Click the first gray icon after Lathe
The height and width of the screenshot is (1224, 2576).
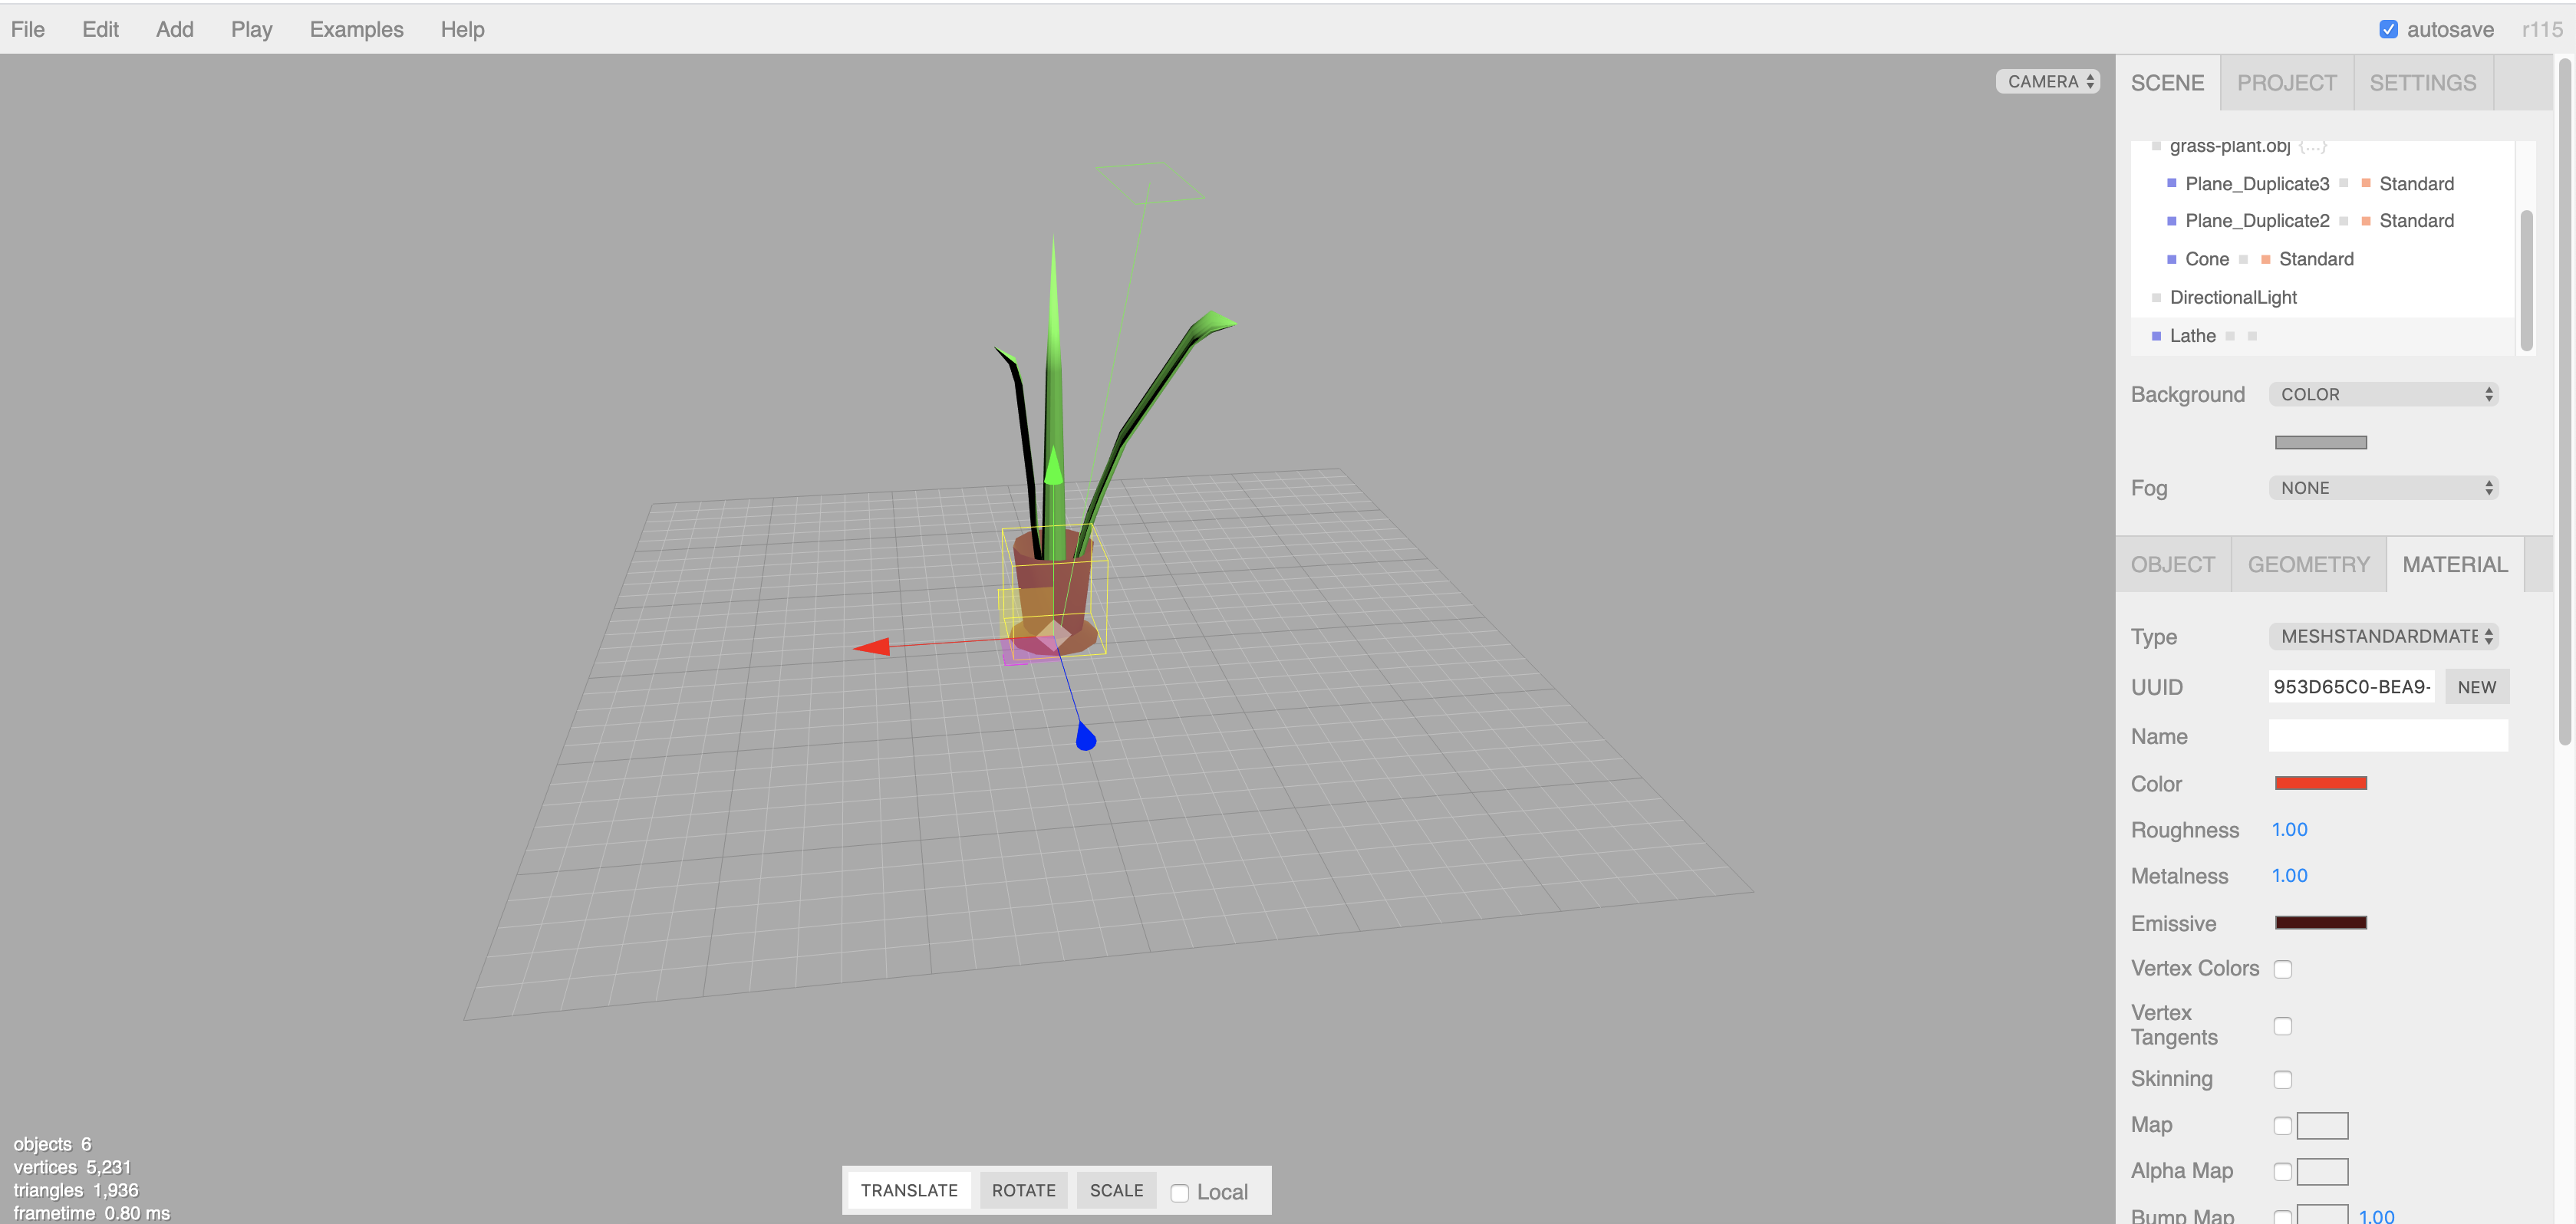pyautogui.click(x=2230, y=336)
